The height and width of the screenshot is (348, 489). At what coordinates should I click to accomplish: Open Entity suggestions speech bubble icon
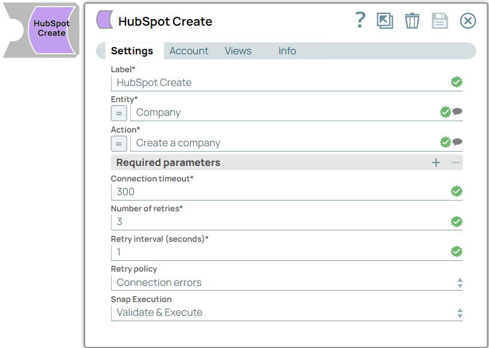(457, 111)
